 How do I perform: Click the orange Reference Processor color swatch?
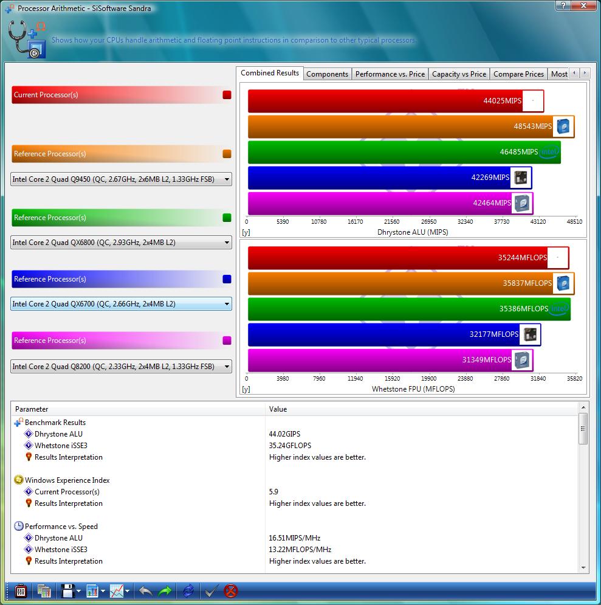click(227, 154)
